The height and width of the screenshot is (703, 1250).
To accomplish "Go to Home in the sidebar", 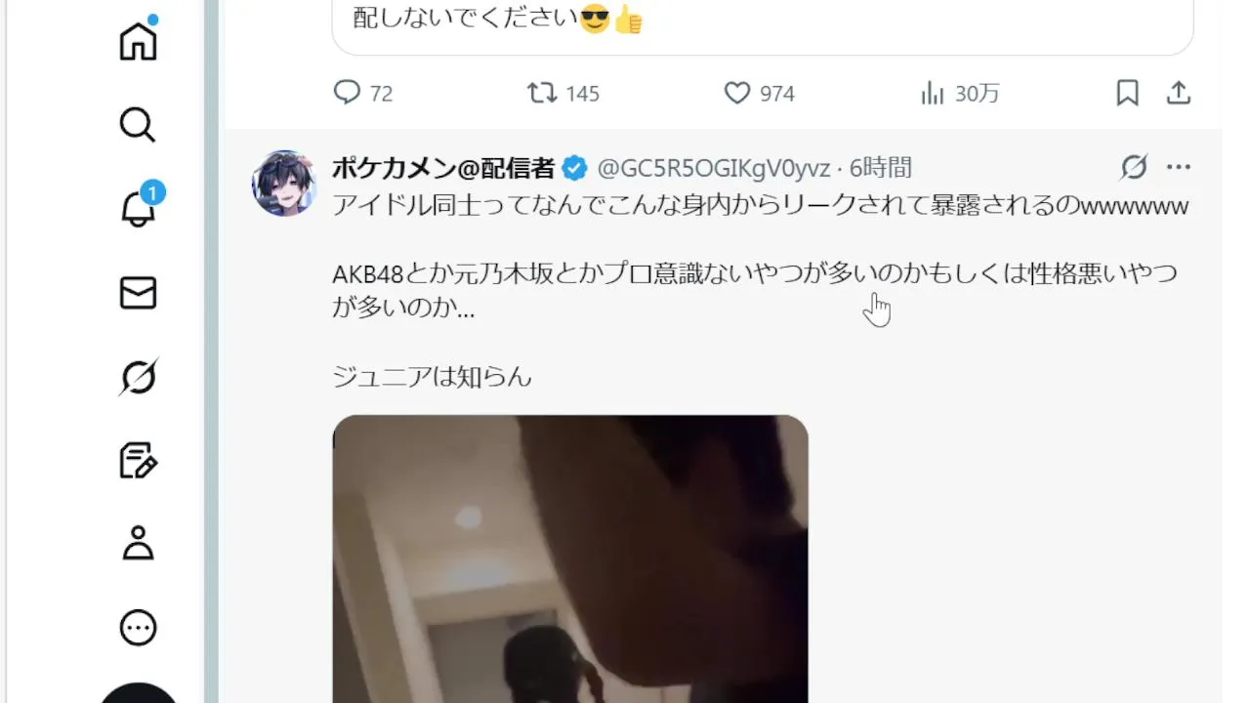I will click(x=138, y=40).
